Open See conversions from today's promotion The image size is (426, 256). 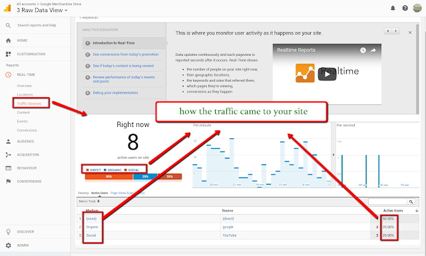coord(126,55)
